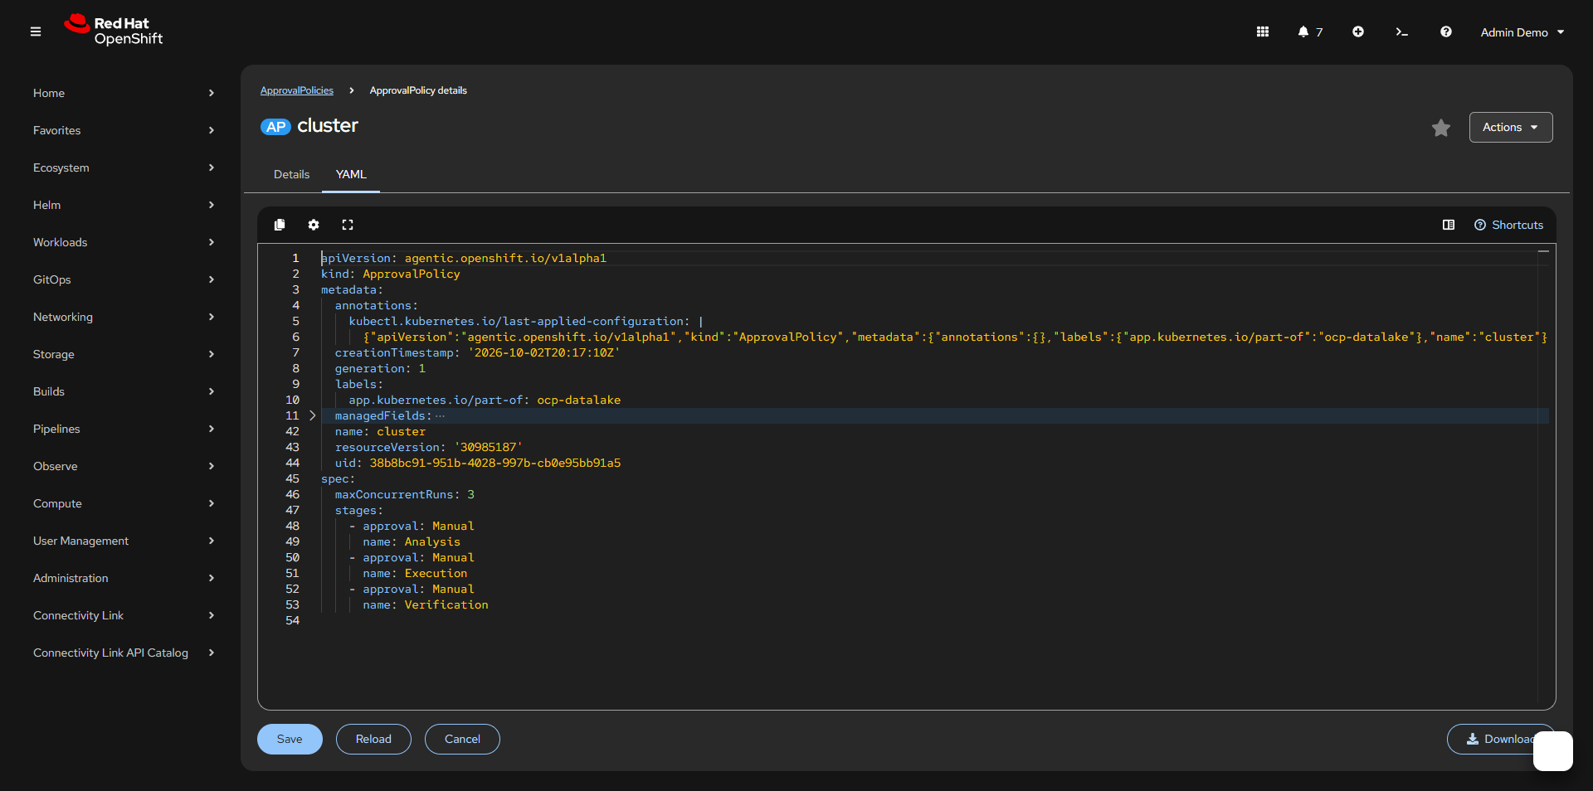
Task: Expand the Pipelines navigation section
Action: coord(124,429)
